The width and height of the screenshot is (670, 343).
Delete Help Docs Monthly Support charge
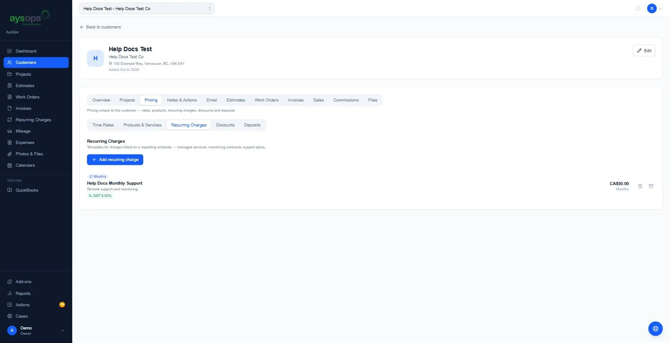640,186
